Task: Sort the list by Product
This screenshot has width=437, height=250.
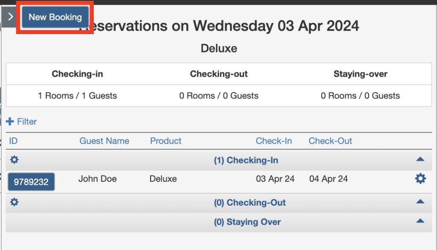Action: [166, 141]
